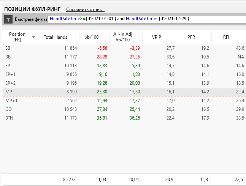Viewport: 246px width, 186px height.
Task: Sort by the Total Hands column header
Action: point(56,37)
